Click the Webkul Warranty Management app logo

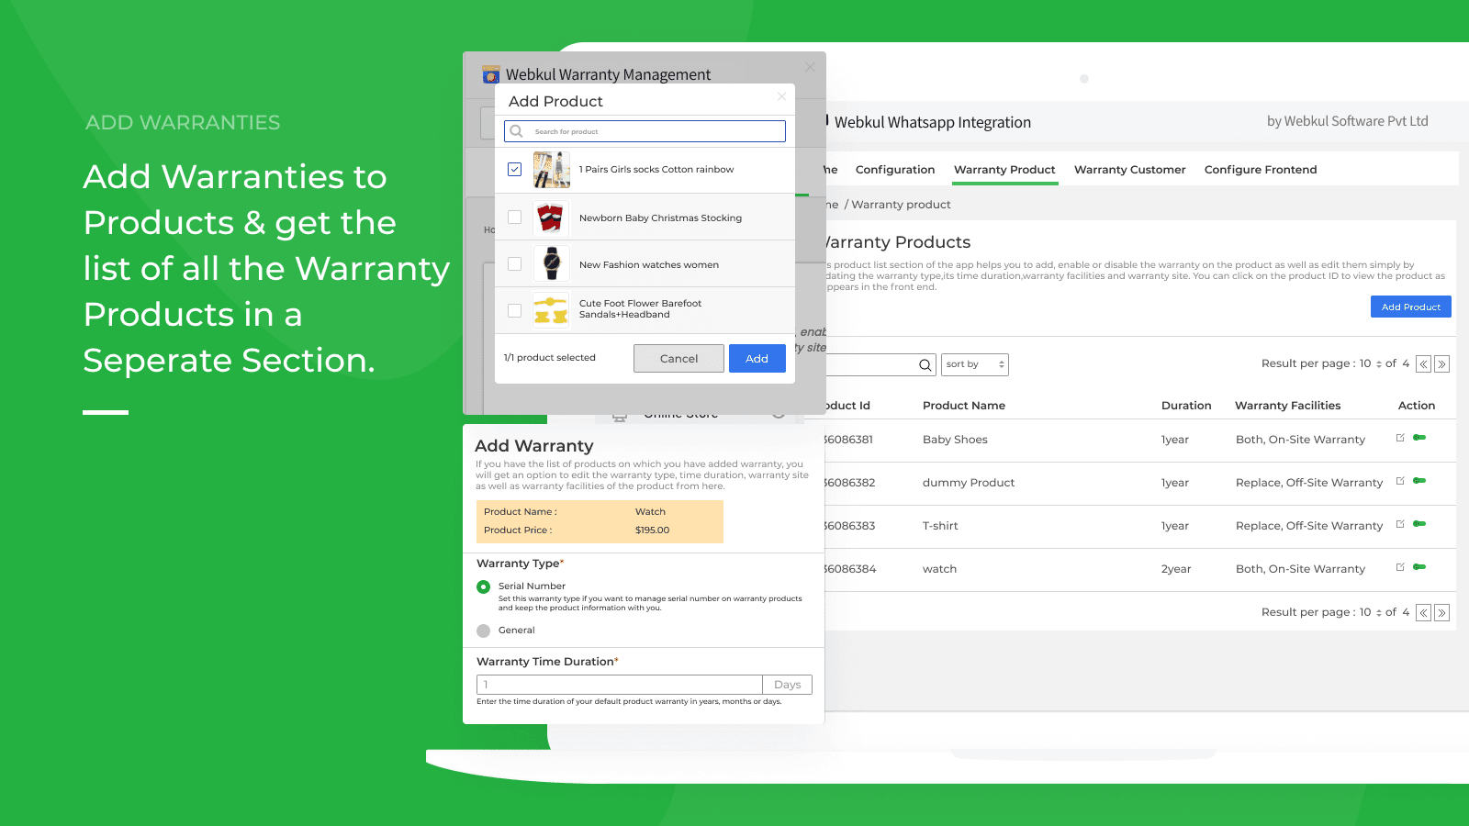491,74
